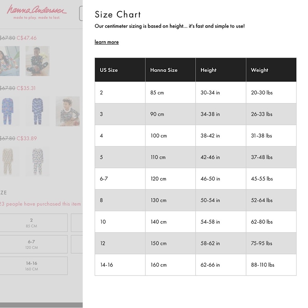Click the people have purchased this item text

[43, 204]
